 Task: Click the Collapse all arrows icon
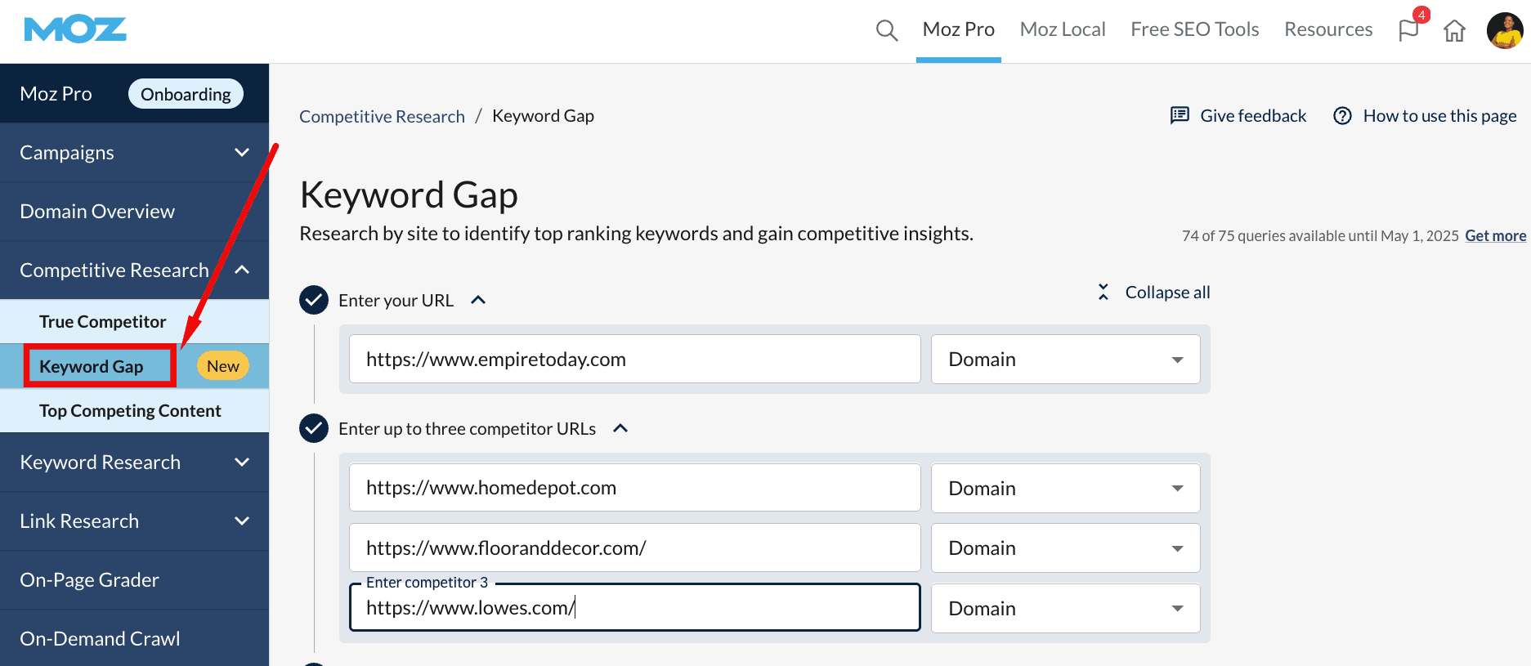pos(1103,292)
